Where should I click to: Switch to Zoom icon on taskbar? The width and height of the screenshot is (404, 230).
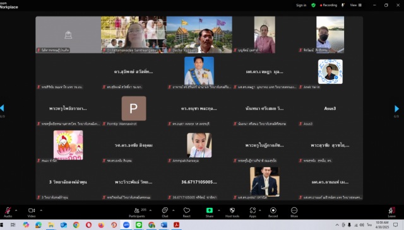pyautogui.click(x=126, y=225)
